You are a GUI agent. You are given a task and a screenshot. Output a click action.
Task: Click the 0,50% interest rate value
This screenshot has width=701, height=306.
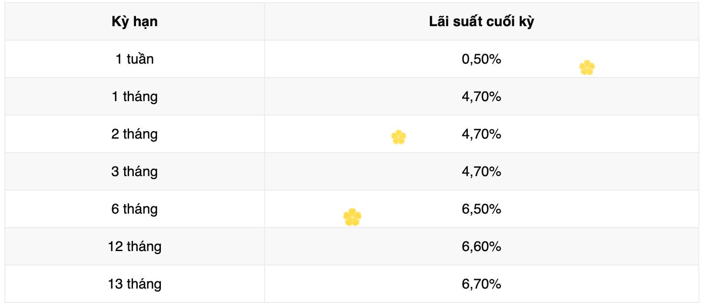(481, 59)
